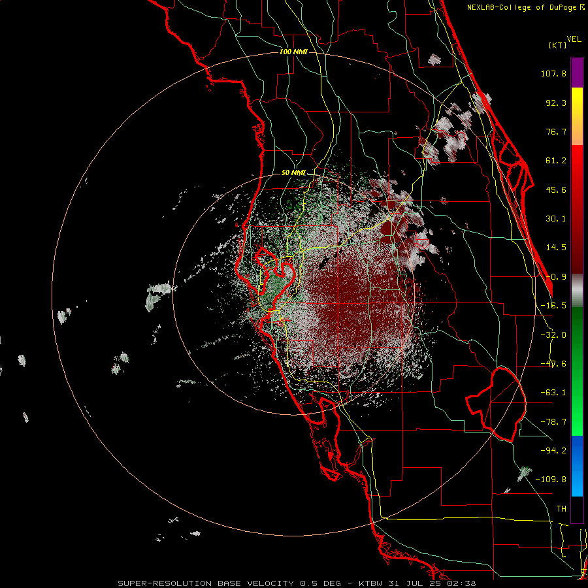Screen dimensions: 588x588
Task: Click the 50 NMI range ring label
Action: coord(293,173)
